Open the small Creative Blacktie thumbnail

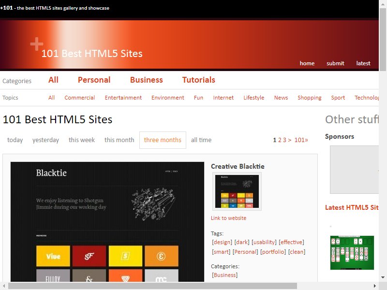237,191
